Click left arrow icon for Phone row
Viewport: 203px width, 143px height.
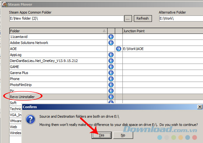pos(111,79)
